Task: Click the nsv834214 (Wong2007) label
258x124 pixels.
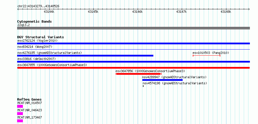Action: (x=35, y=47)
